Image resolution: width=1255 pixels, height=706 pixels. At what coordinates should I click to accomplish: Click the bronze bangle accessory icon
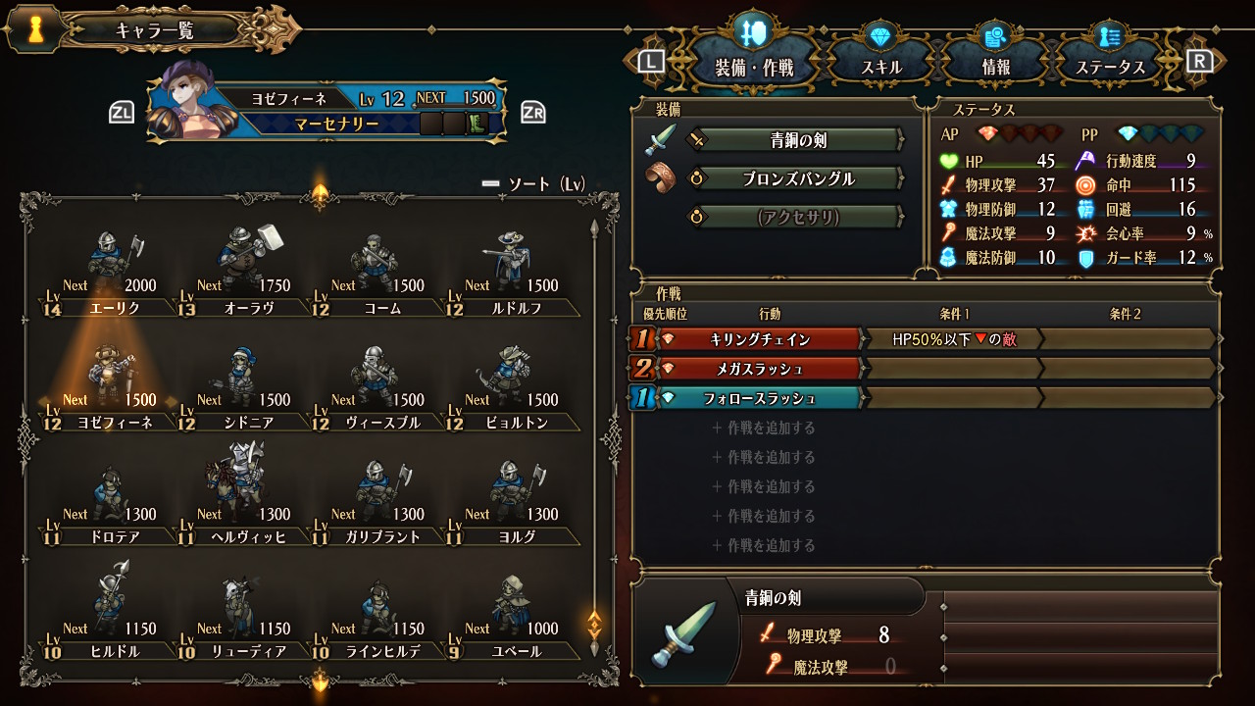point(660,178)
